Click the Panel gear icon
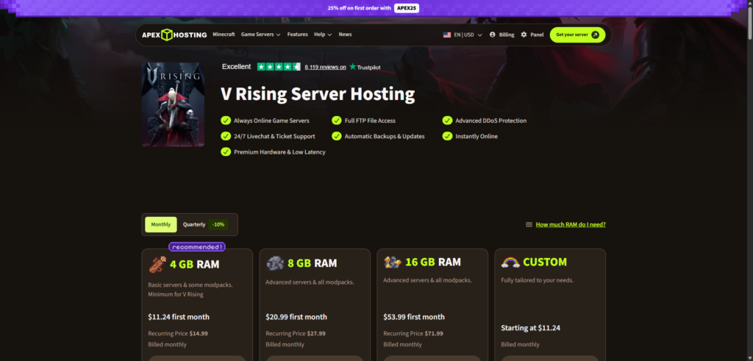The height and width of the screenshot is (361, 753). click(x=524, y=35)
